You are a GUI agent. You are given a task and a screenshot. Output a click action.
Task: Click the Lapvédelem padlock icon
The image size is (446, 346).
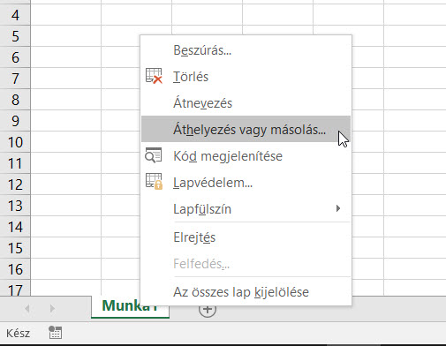pos(154,181)
